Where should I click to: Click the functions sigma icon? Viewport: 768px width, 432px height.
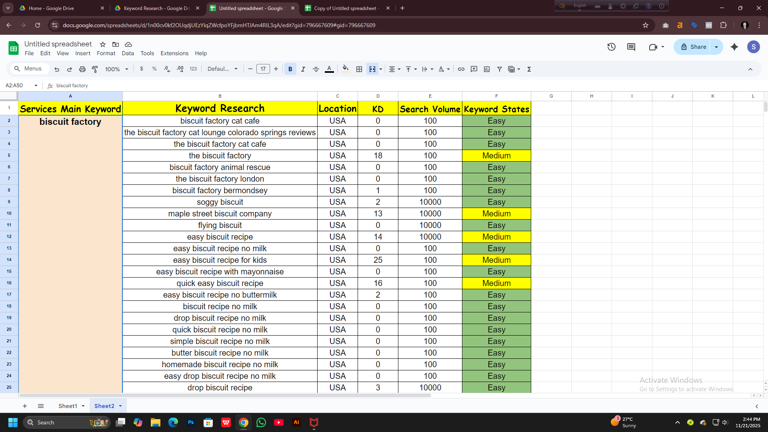(x=529, y=69)
